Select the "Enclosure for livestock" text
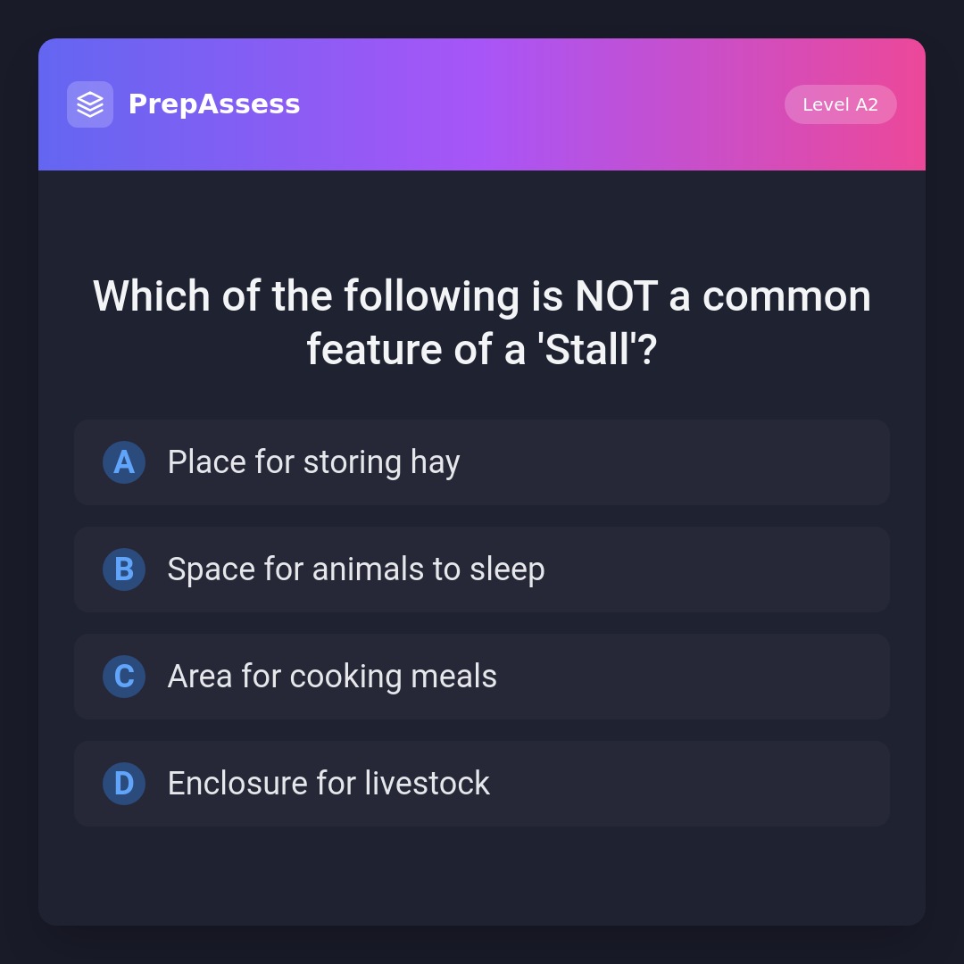The height and width of the screenshot is (964, 964). (328, 784)
